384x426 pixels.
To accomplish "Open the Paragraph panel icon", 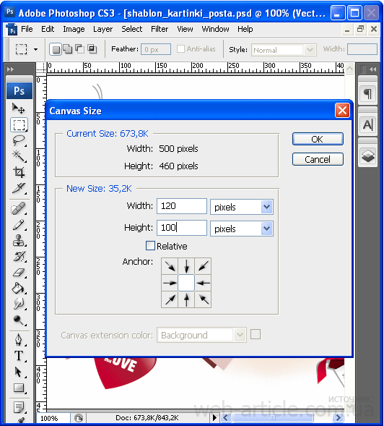I will [367, 94].
